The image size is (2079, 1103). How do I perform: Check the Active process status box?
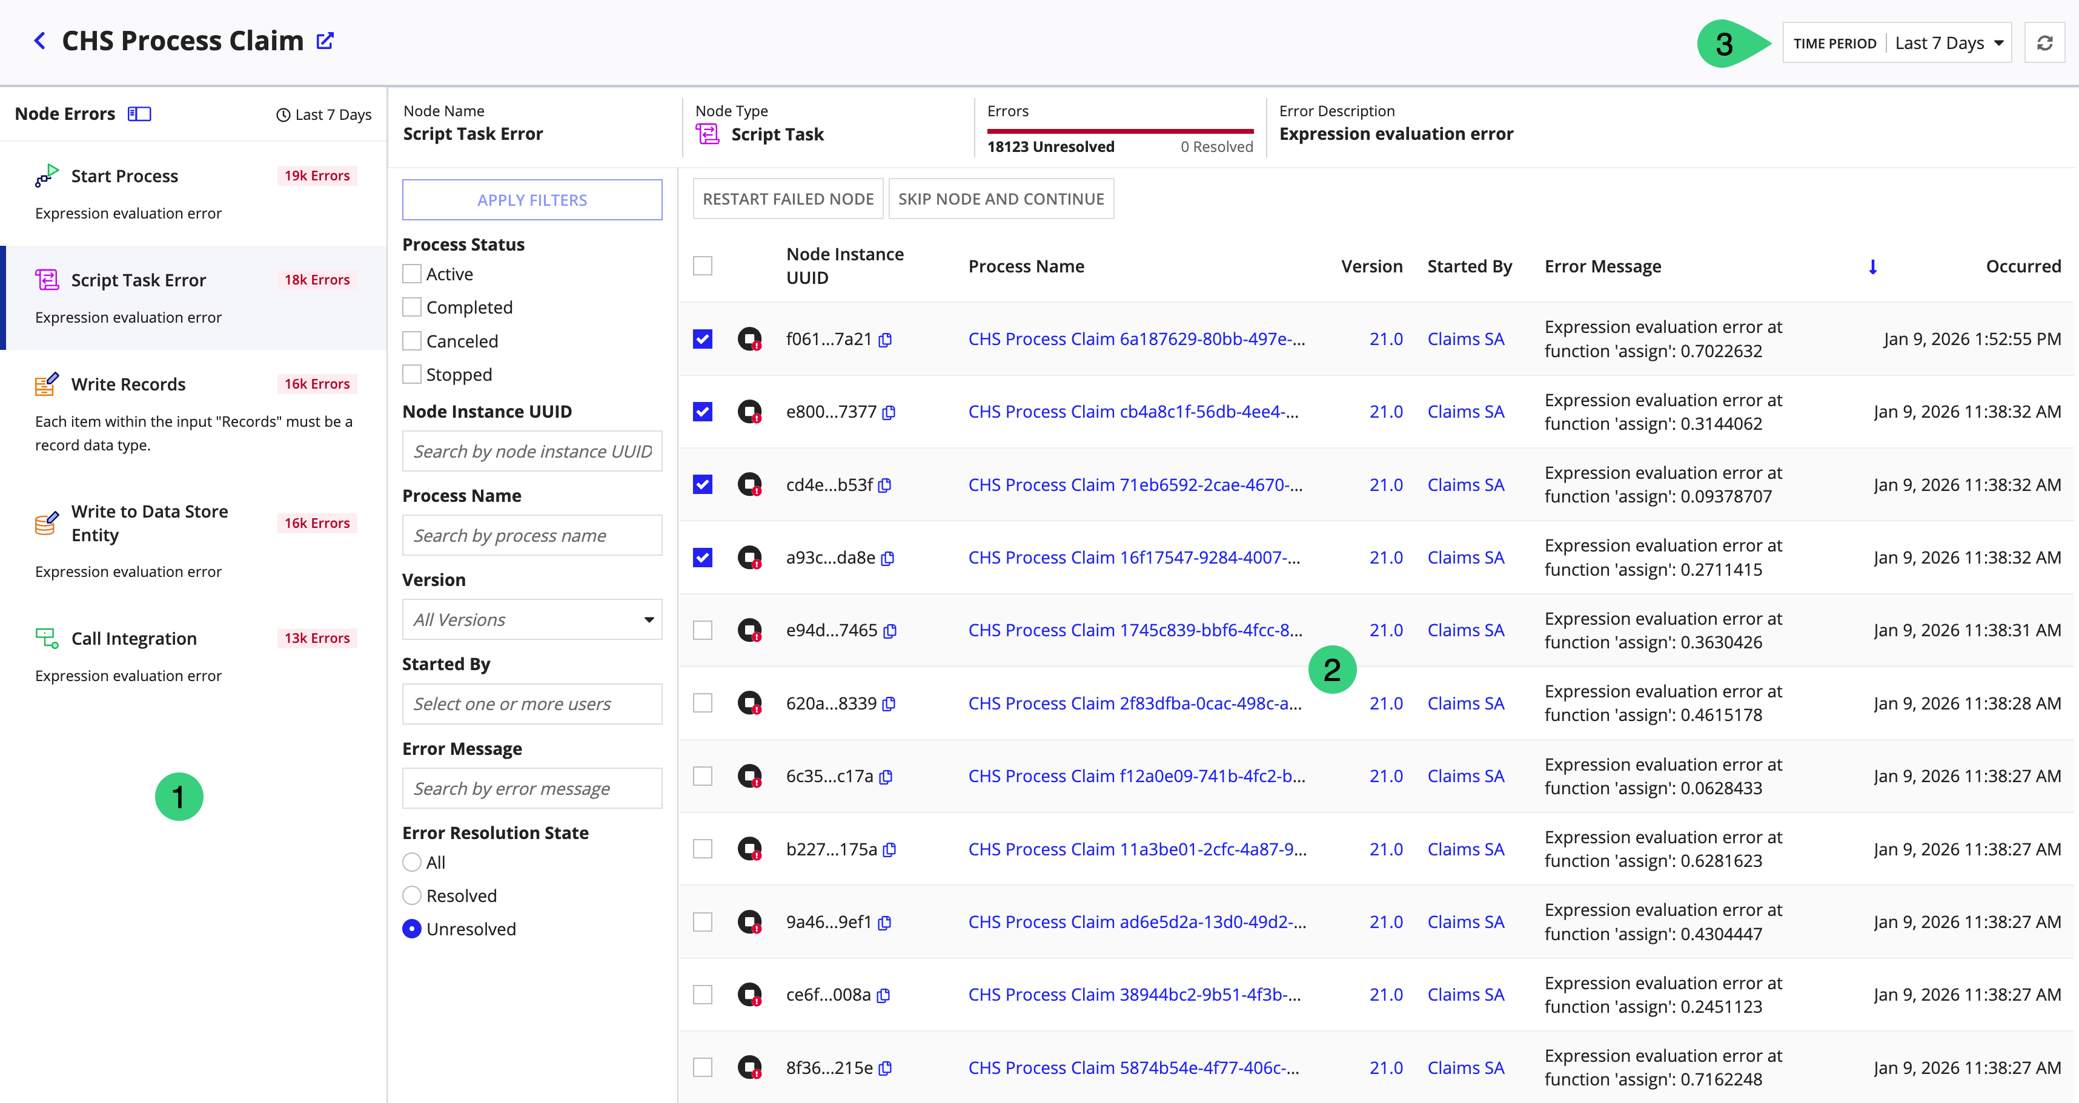[411, 274]
